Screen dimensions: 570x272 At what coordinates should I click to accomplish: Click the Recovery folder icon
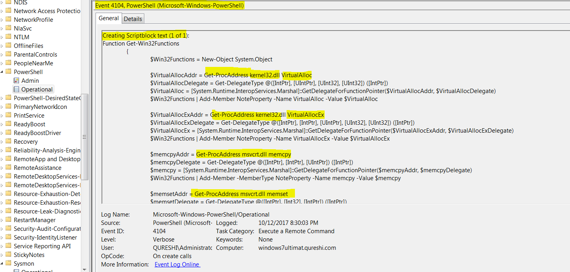[x=9, y=141]
